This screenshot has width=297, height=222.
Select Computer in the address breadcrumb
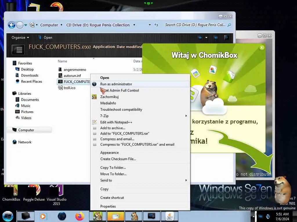(x=49, y=25)
